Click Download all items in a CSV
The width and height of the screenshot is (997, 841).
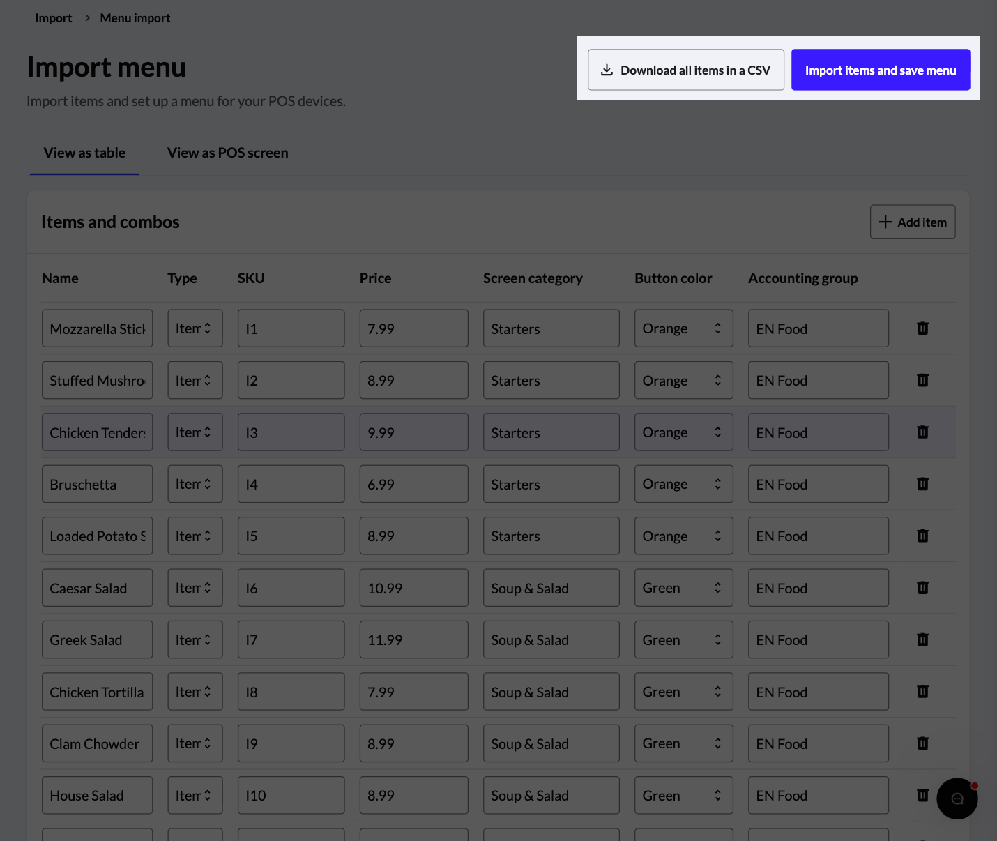click(x=686, y=70)
